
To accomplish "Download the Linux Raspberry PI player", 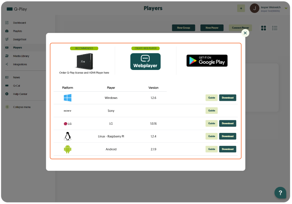I will (x=228, y=136).
